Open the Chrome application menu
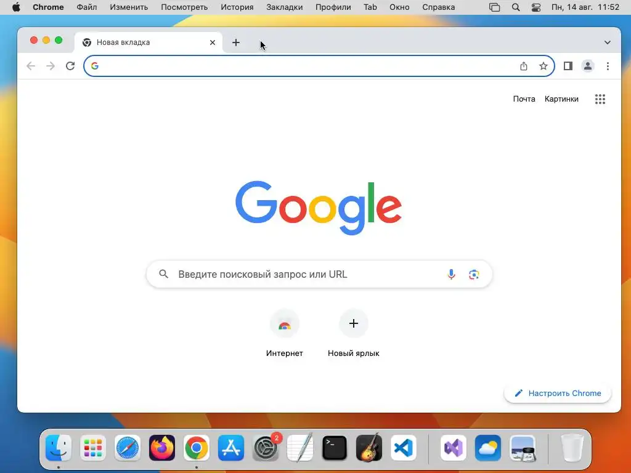Image resolution: width=631 pixels, height=473 pixels. coord(48,7)
